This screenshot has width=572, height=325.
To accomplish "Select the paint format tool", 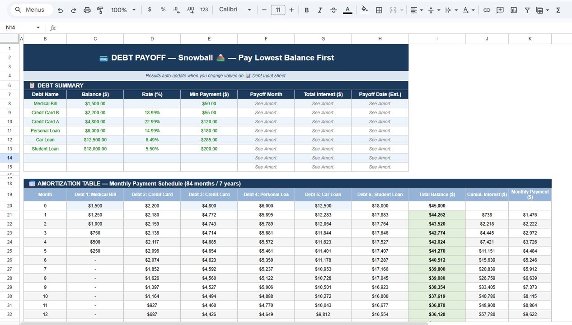I will pyautogui.click(x=100, y=9).
